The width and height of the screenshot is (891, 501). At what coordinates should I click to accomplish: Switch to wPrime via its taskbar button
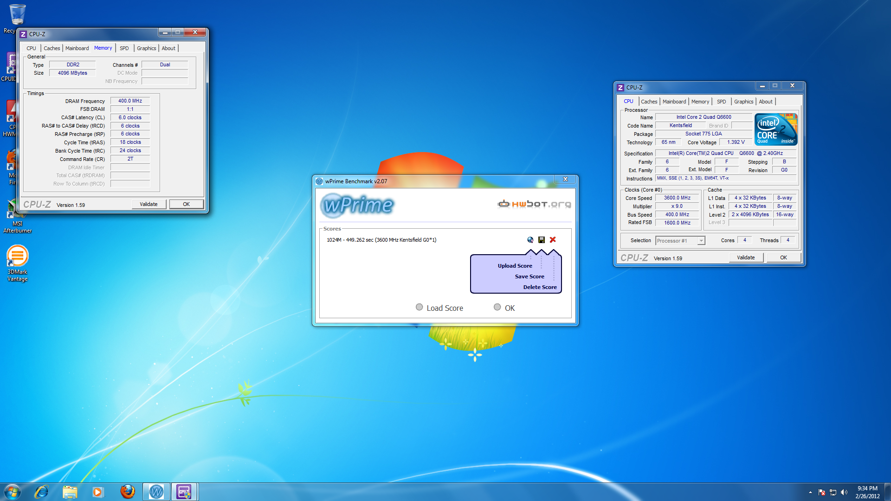coord(156,492)
